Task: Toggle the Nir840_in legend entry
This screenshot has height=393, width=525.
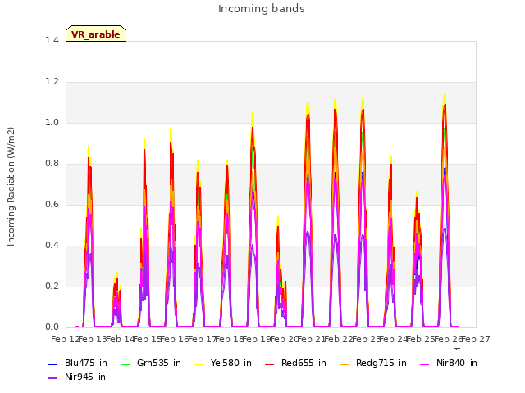Action: 449,364
